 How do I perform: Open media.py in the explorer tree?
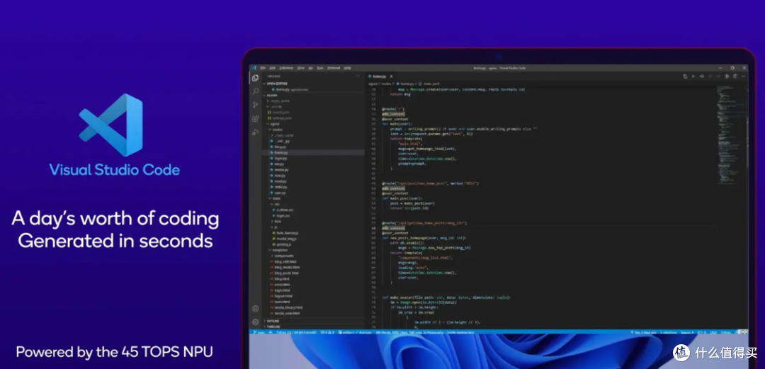click(x=279, y=170)
